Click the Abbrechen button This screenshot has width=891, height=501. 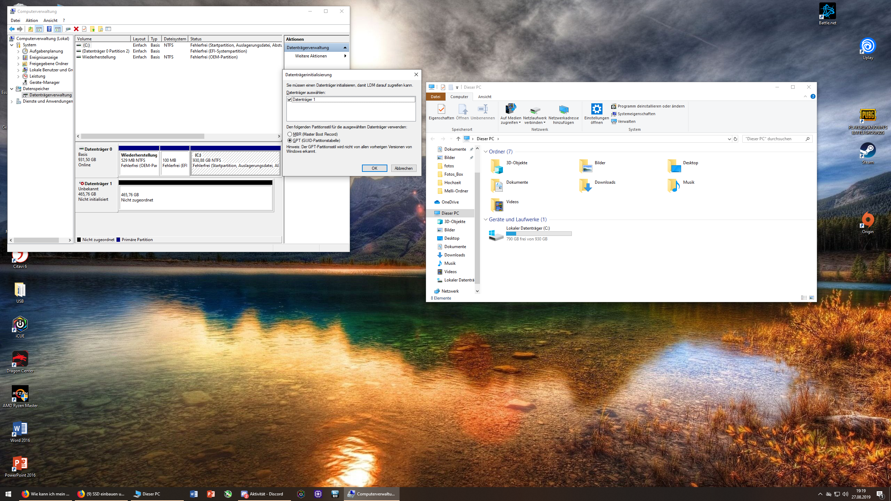tap(403, 168)
